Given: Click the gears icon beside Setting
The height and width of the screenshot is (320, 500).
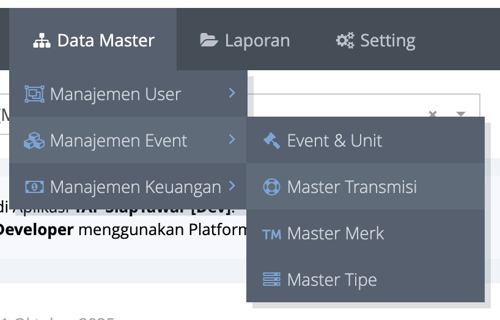Looking at the screenshot, I should click(345, 41).
